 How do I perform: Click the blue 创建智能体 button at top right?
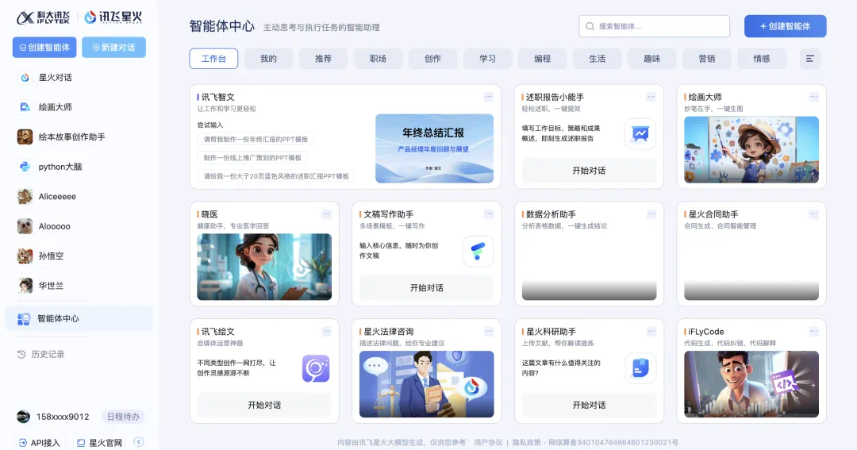[x=785, y=26]
